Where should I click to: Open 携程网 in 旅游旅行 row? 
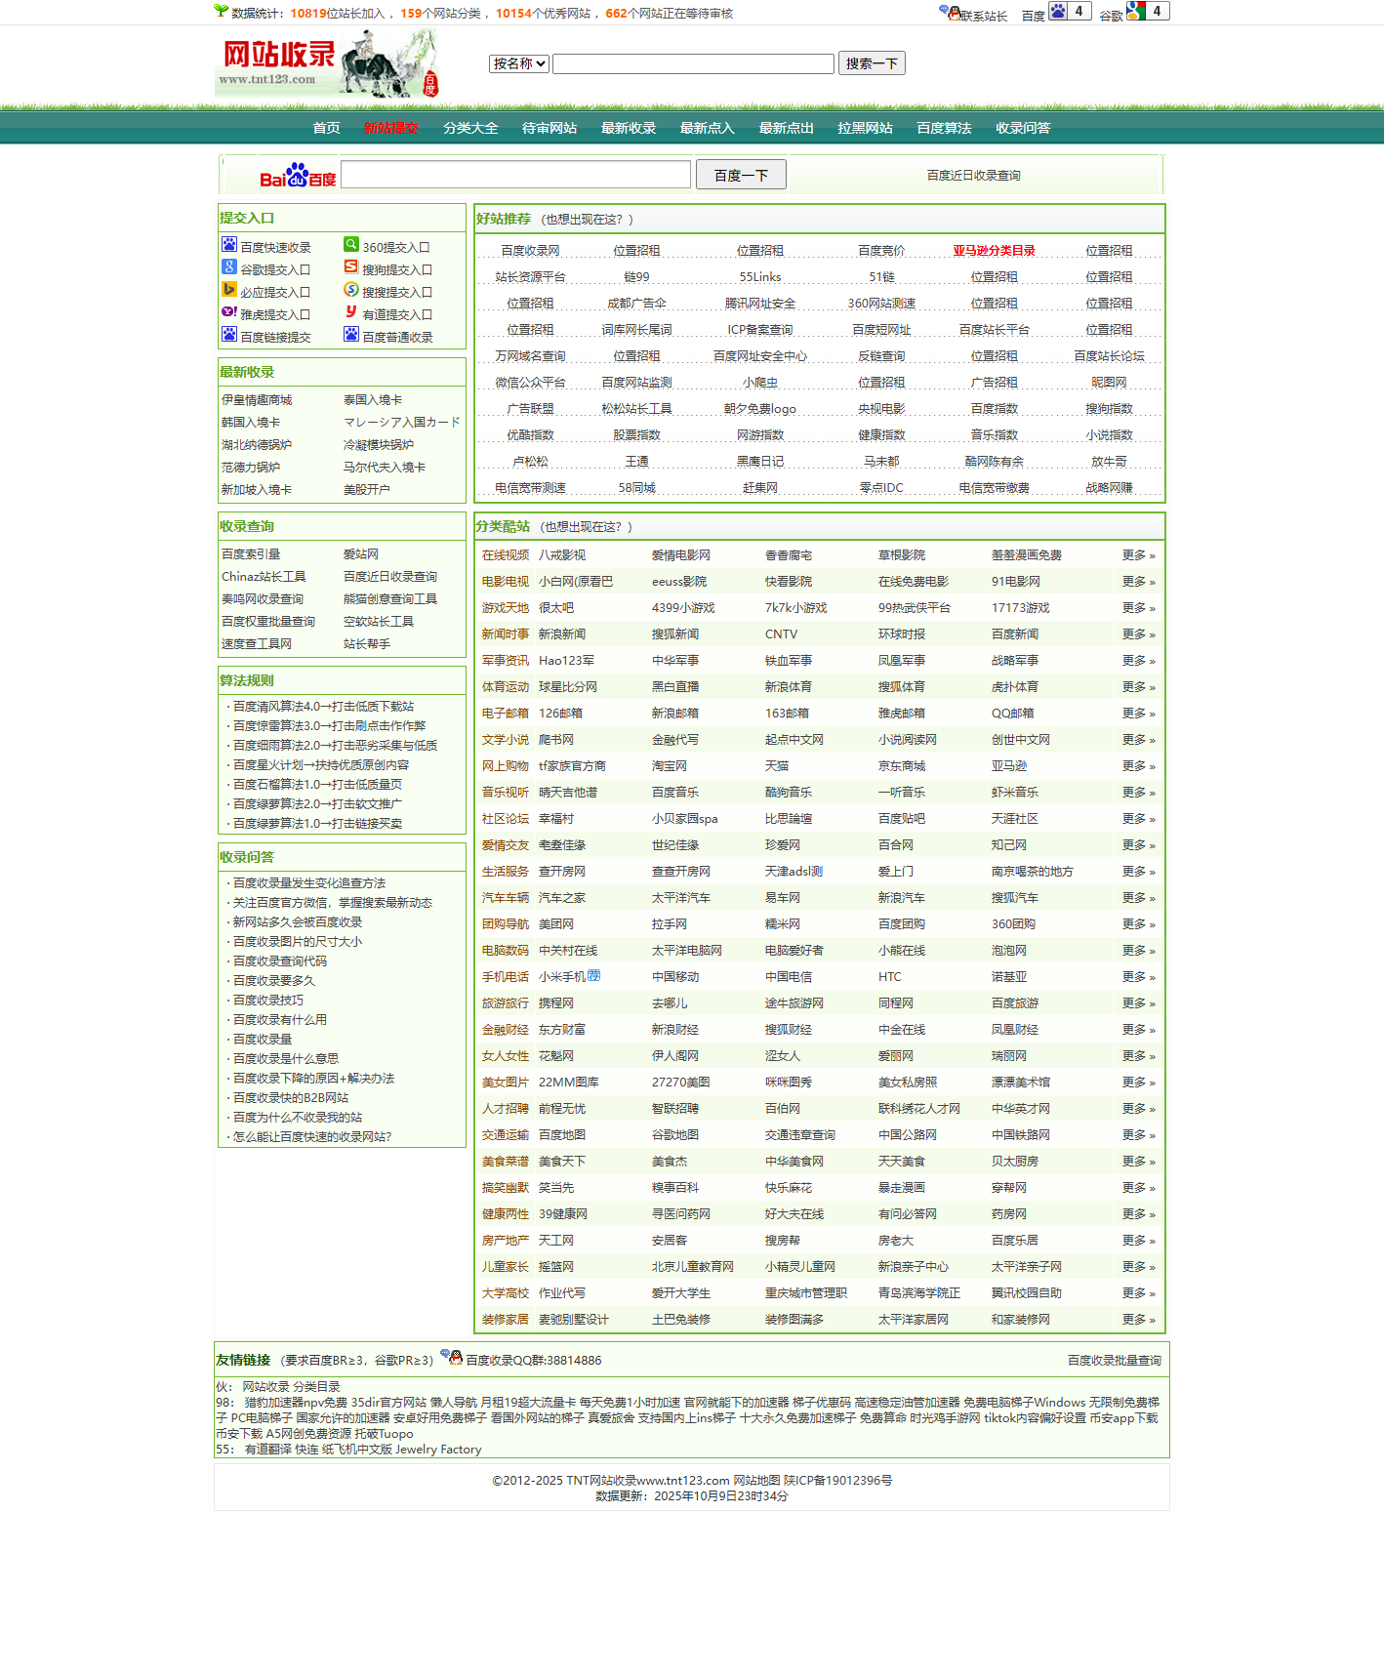tap(556, 1002)
